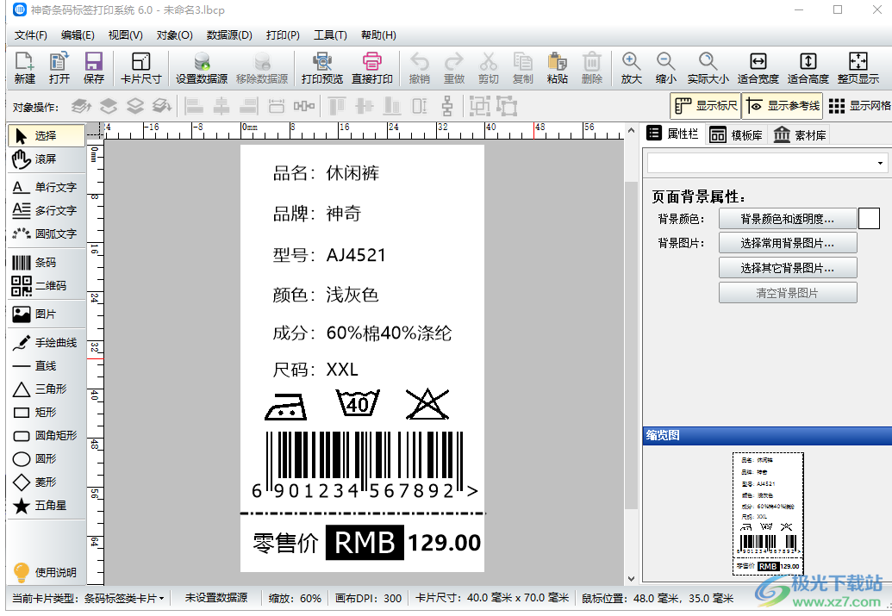
Task: Set view to 实际大小 actual size
Action: [x=708, y=68]
